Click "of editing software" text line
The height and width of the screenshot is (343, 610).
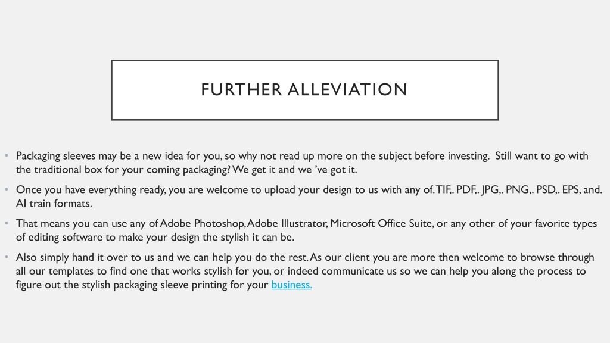point(155,237)
